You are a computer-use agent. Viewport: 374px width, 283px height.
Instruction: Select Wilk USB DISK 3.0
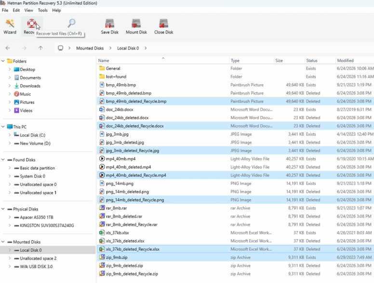click(x=36, y=267)
